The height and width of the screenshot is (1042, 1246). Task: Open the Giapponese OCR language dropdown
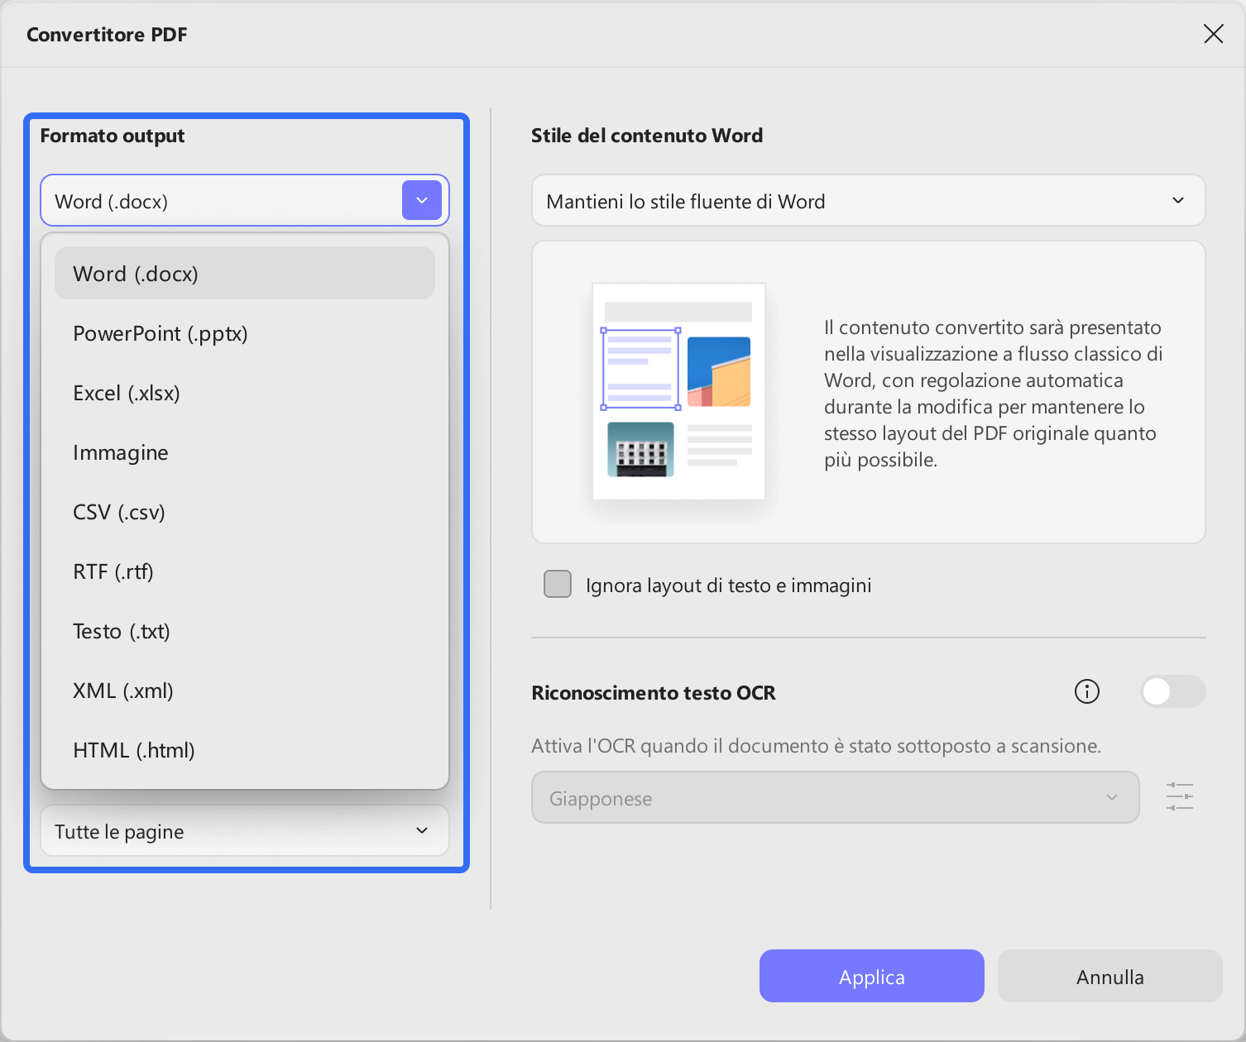(835, 798)
